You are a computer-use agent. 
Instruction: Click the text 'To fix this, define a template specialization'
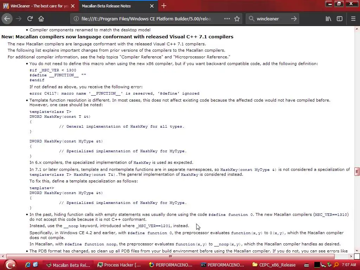click(84, 181)
